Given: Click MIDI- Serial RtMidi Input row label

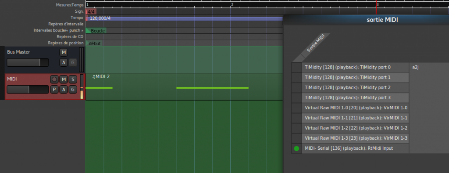Looking at the screenshot, I should point(355,148).
